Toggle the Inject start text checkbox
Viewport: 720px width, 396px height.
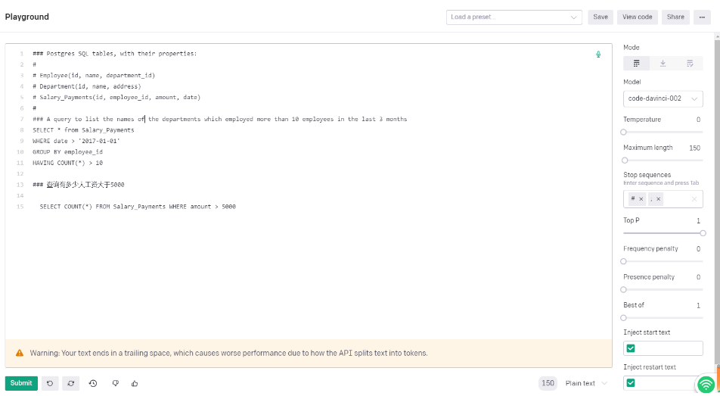631,348
